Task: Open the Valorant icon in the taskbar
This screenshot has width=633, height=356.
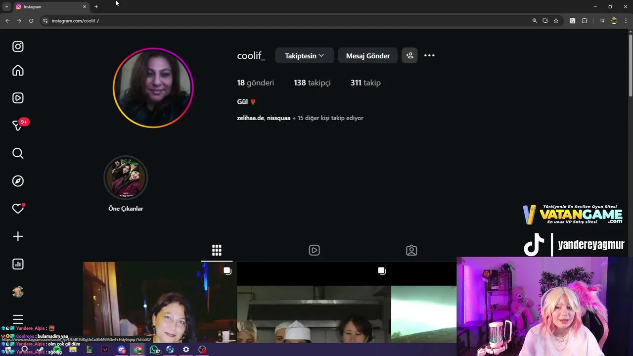Action: [x=105, y=350]
